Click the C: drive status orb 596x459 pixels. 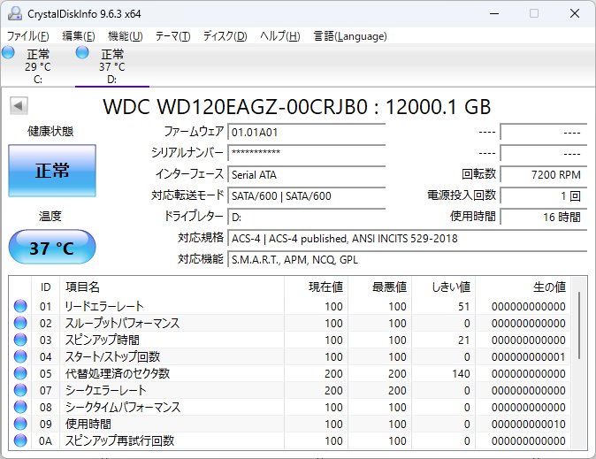pos(9,53)
